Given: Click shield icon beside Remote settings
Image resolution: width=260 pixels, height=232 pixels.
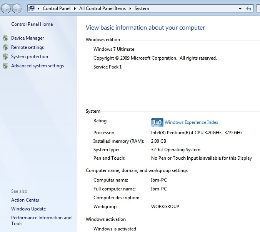Looking at the screenshot, I should tap(5, 47).
